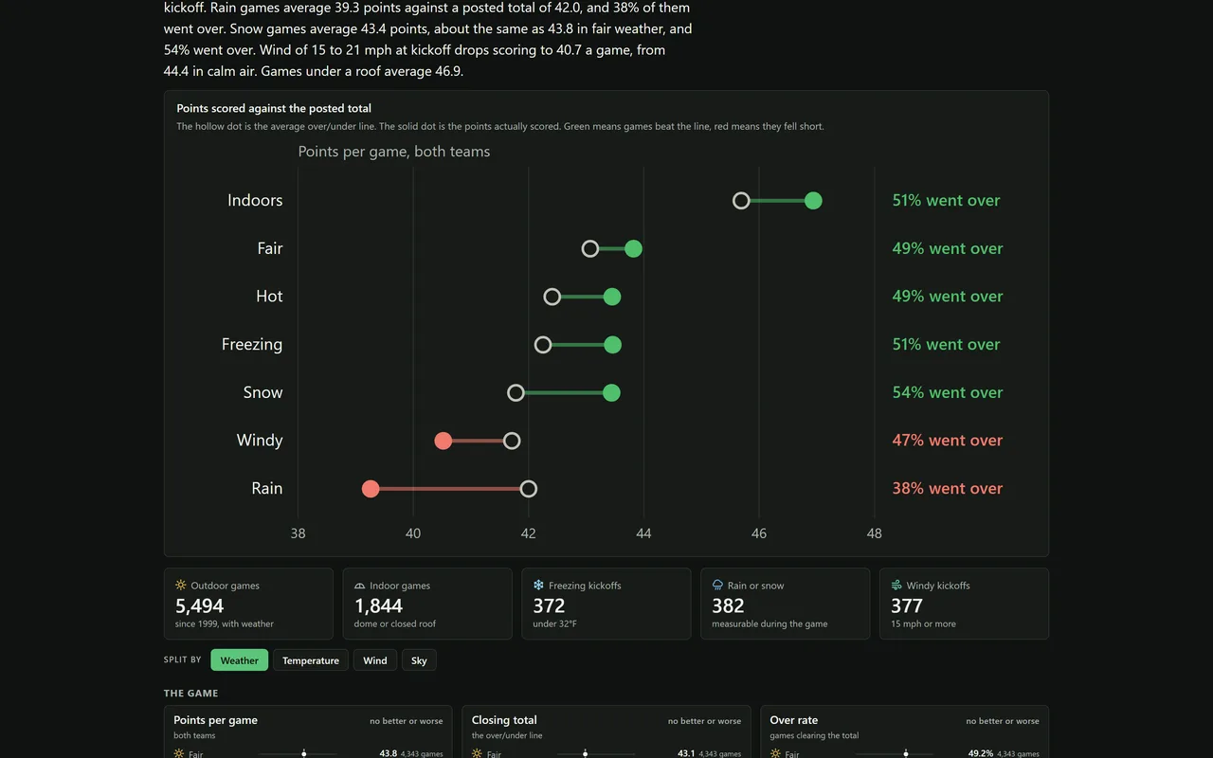The height and width of the screenshot is (758, 1213).
Task: Click the wind icon beside Windy kickoffs
Action: pyautogui.click(x=896, y=586)
